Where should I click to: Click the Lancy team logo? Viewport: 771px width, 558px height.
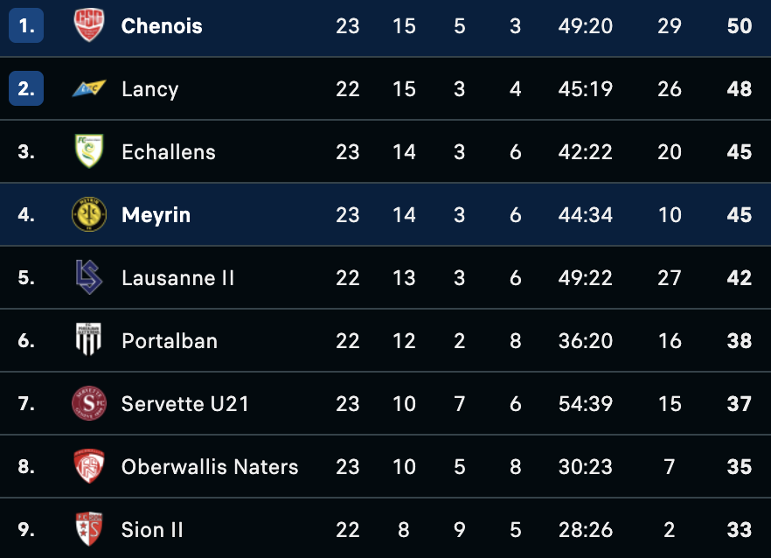click(88, 88)
